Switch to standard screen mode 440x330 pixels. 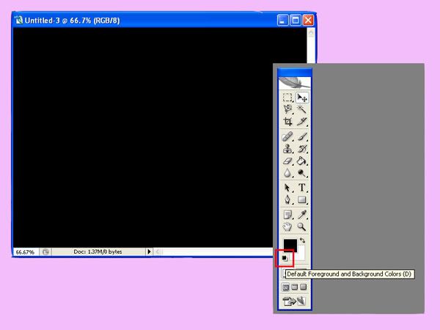coord(286,287)
